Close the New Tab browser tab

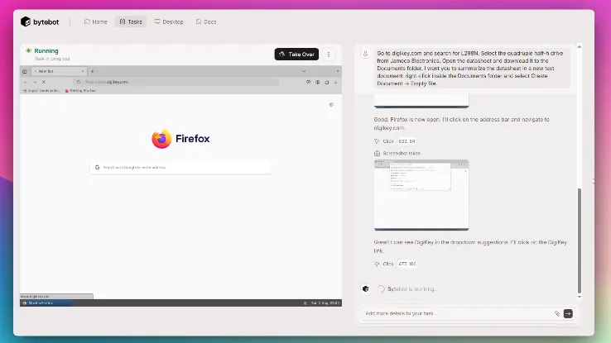83,71
